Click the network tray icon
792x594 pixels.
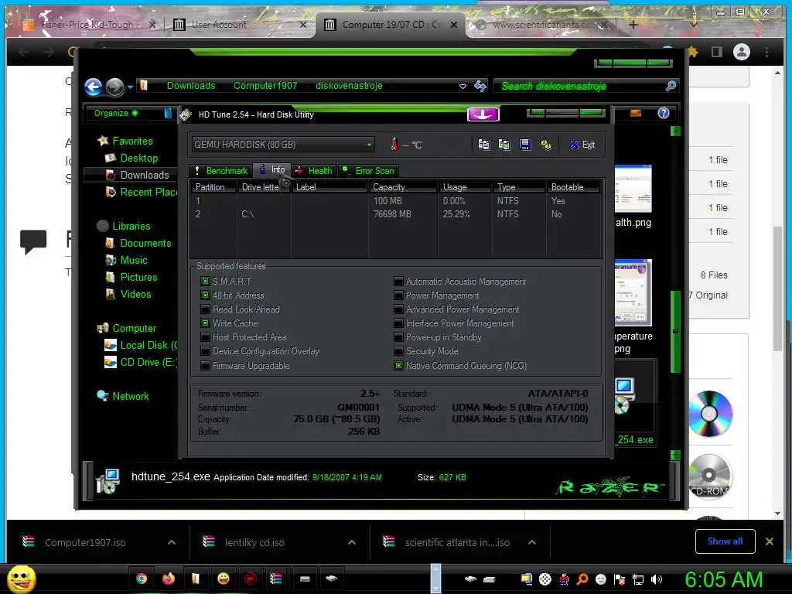(638, 579)
